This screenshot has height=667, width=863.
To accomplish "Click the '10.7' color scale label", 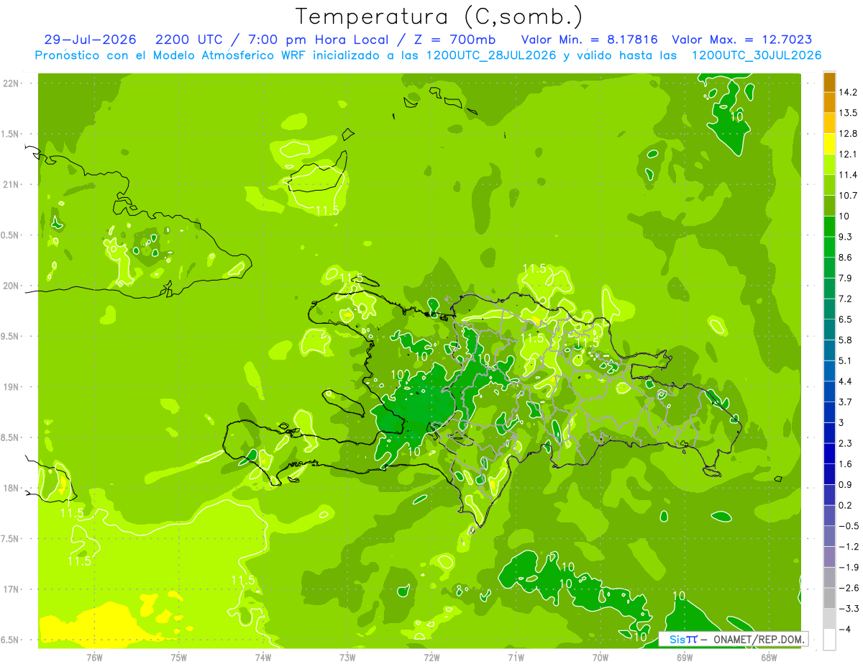I will click(848, 196).
